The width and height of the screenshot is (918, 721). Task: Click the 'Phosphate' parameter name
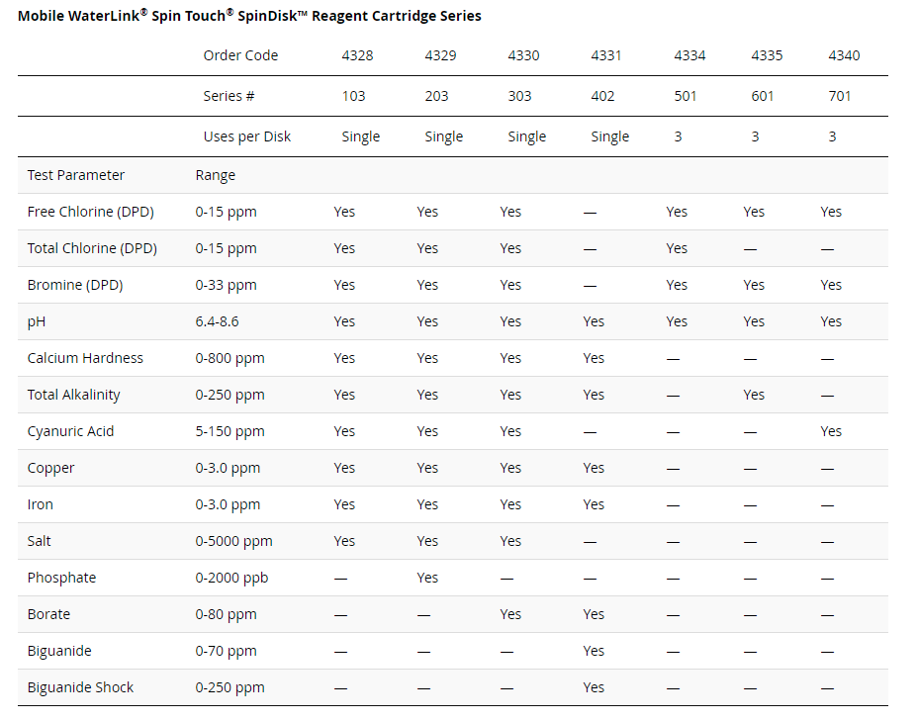click(61, 579)
